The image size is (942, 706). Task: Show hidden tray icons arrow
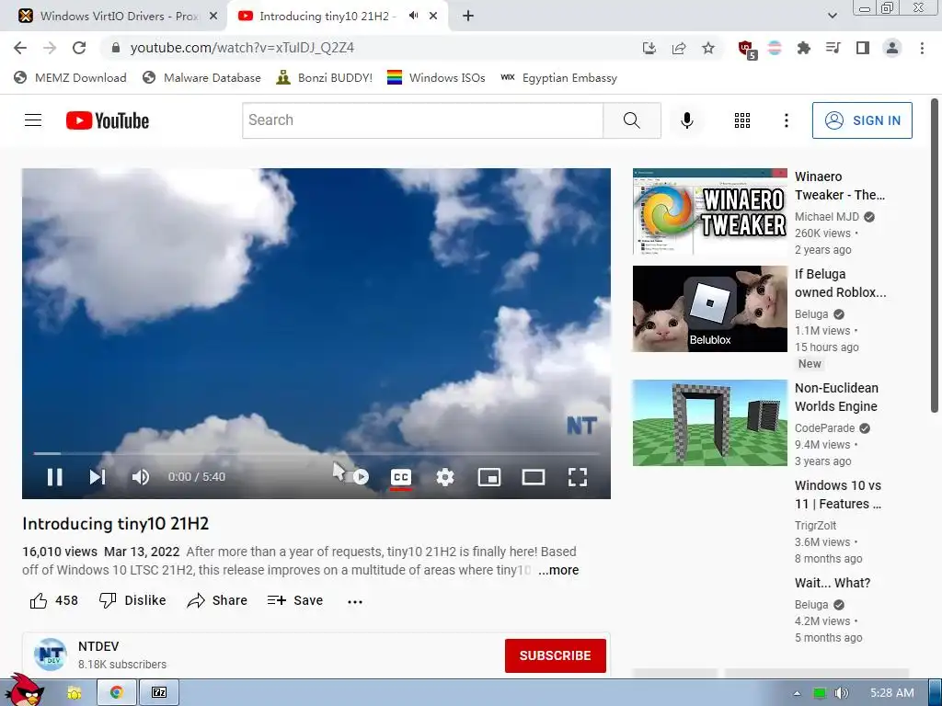click(x=797, y=693)
